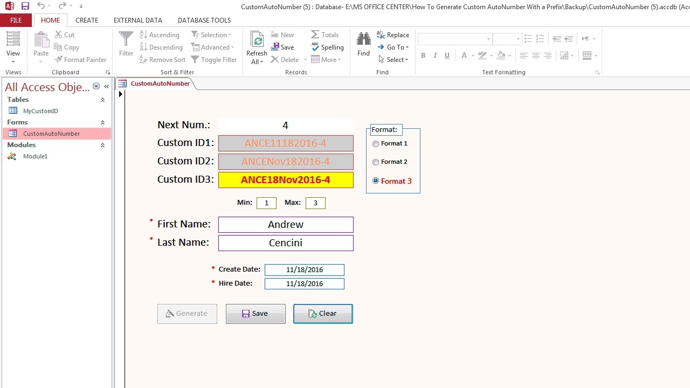Open the font name combo box
The height and width of the screenshot is (388, 690).
(455, 39)
